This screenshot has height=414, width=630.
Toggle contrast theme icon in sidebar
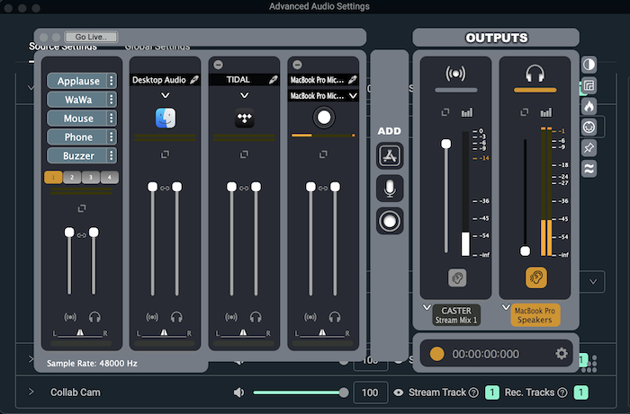[589, 65]
